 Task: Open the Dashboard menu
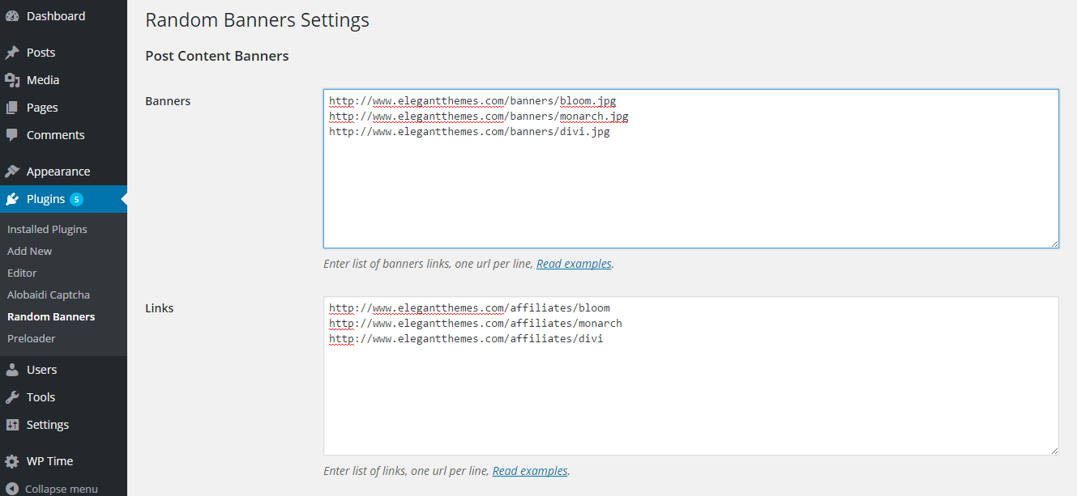[x=63, y=16]
